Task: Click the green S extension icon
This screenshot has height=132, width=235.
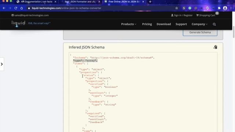Action: 184,8
